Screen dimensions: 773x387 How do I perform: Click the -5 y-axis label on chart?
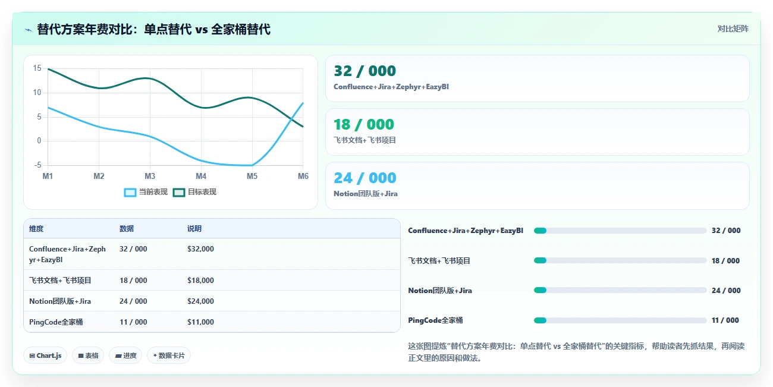click(39, 165)
